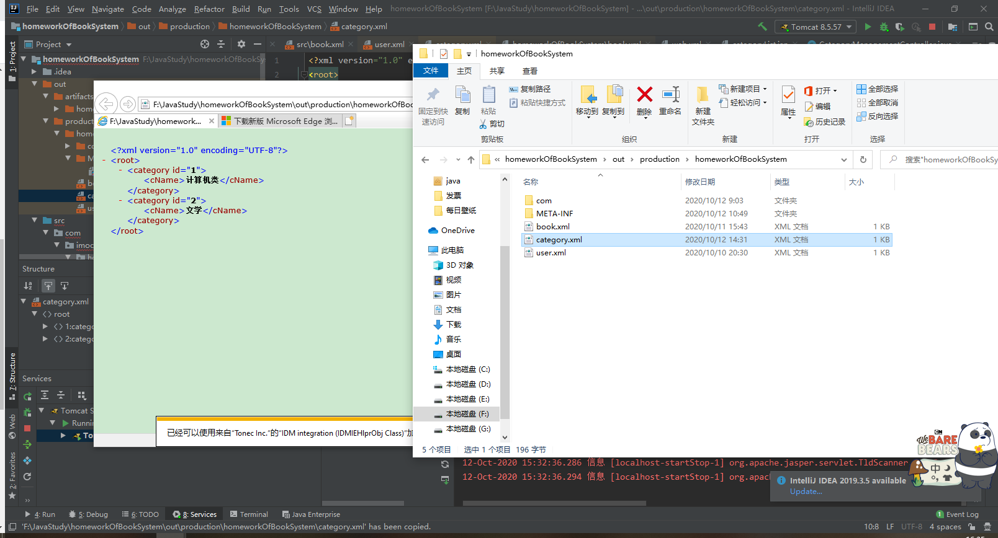Switch to the 共享 ribbon tab in Explorer

coord(497,71)
